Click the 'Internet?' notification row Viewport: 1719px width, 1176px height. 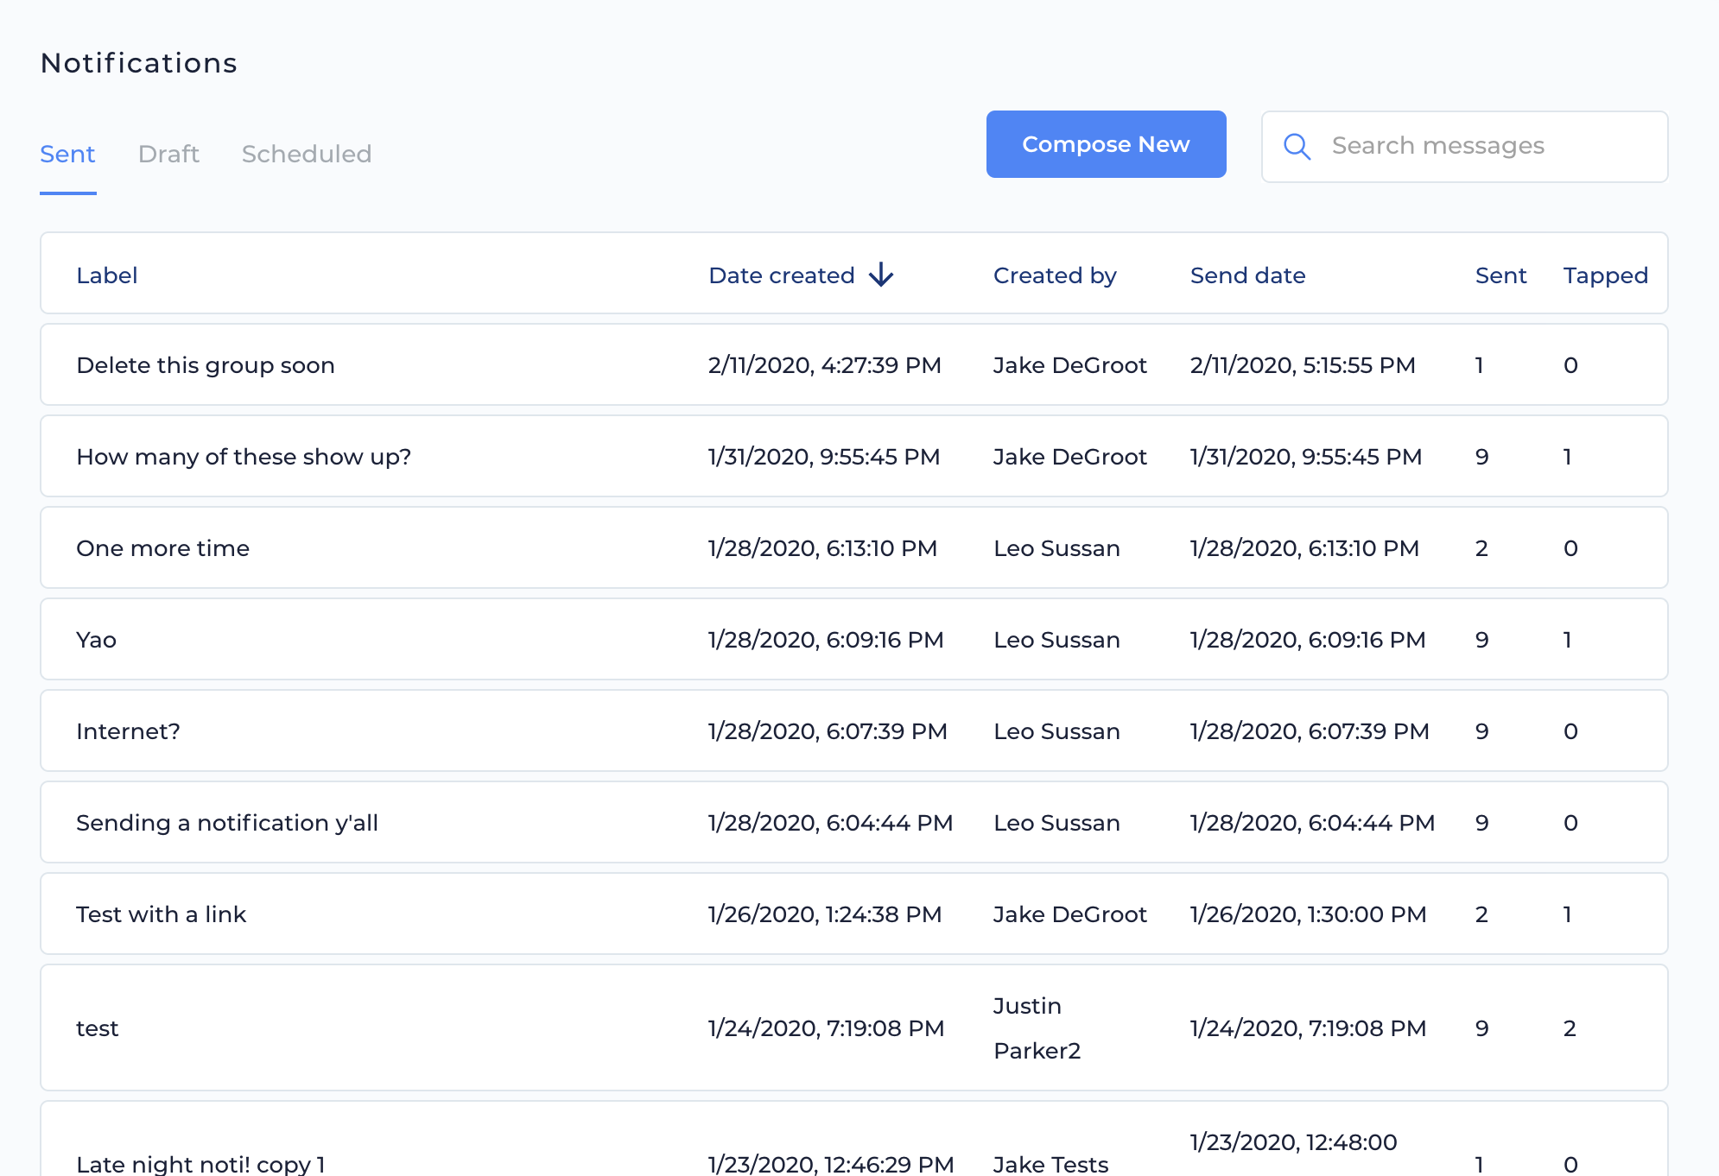click(128, 731)
